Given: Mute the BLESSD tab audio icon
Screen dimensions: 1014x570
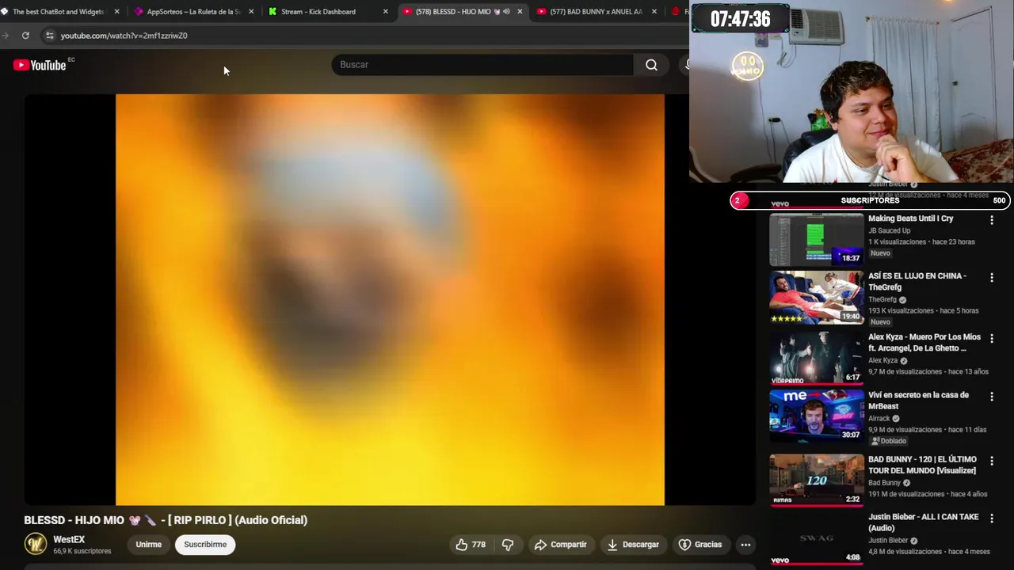Looking at the screenshot, I should coord(506,12).
